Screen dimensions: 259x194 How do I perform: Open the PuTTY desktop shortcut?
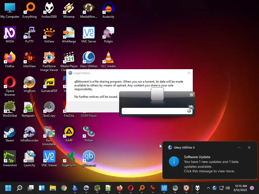[29, 35]
